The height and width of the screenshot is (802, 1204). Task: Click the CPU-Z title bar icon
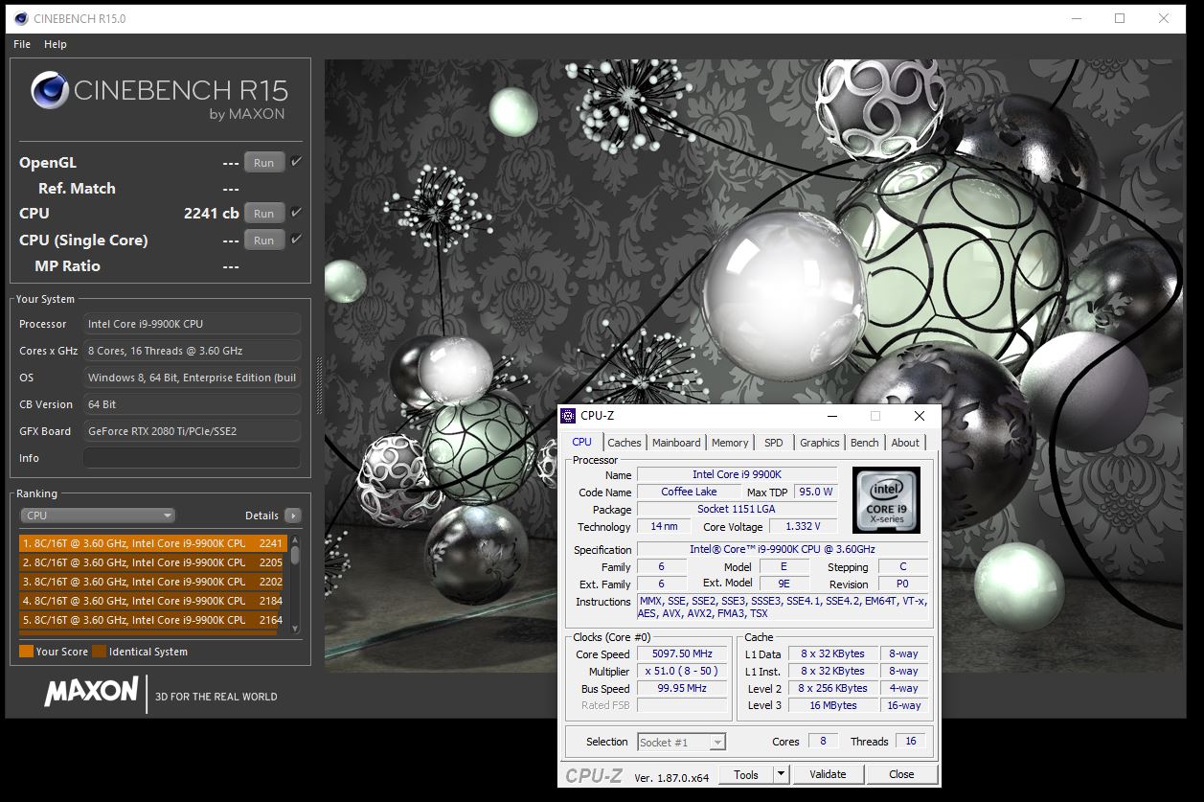(569, 416)
